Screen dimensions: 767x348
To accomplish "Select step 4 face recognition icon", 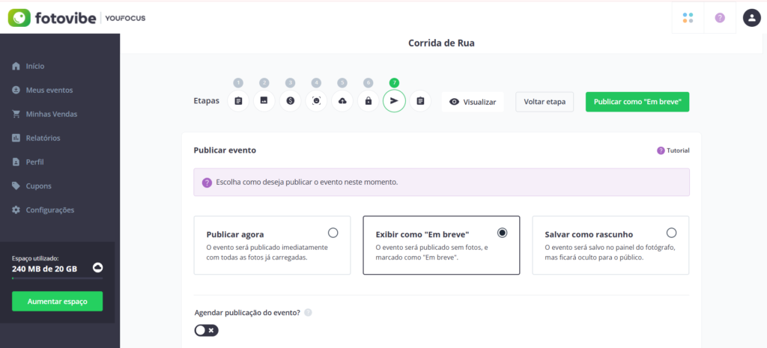I will (317, 101).
